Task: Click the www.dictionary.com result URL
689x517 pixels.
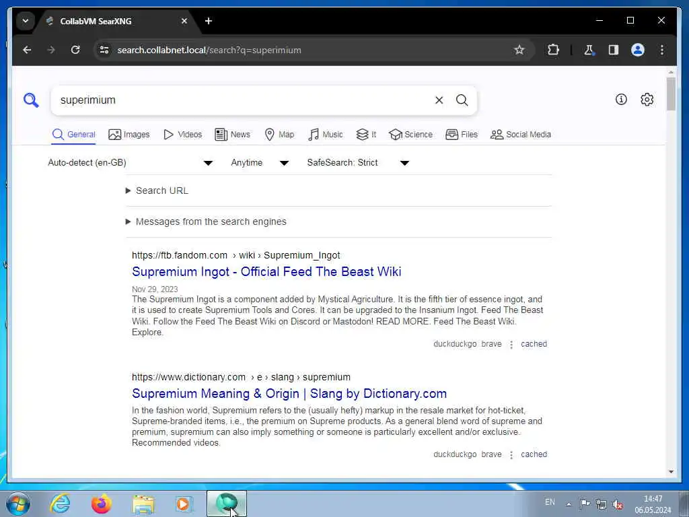Action: (242, 377)
